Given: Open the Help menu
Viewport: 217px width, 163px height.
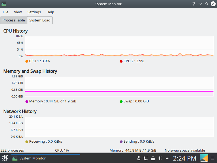Looking at the screenshot, I should [50, 12].
